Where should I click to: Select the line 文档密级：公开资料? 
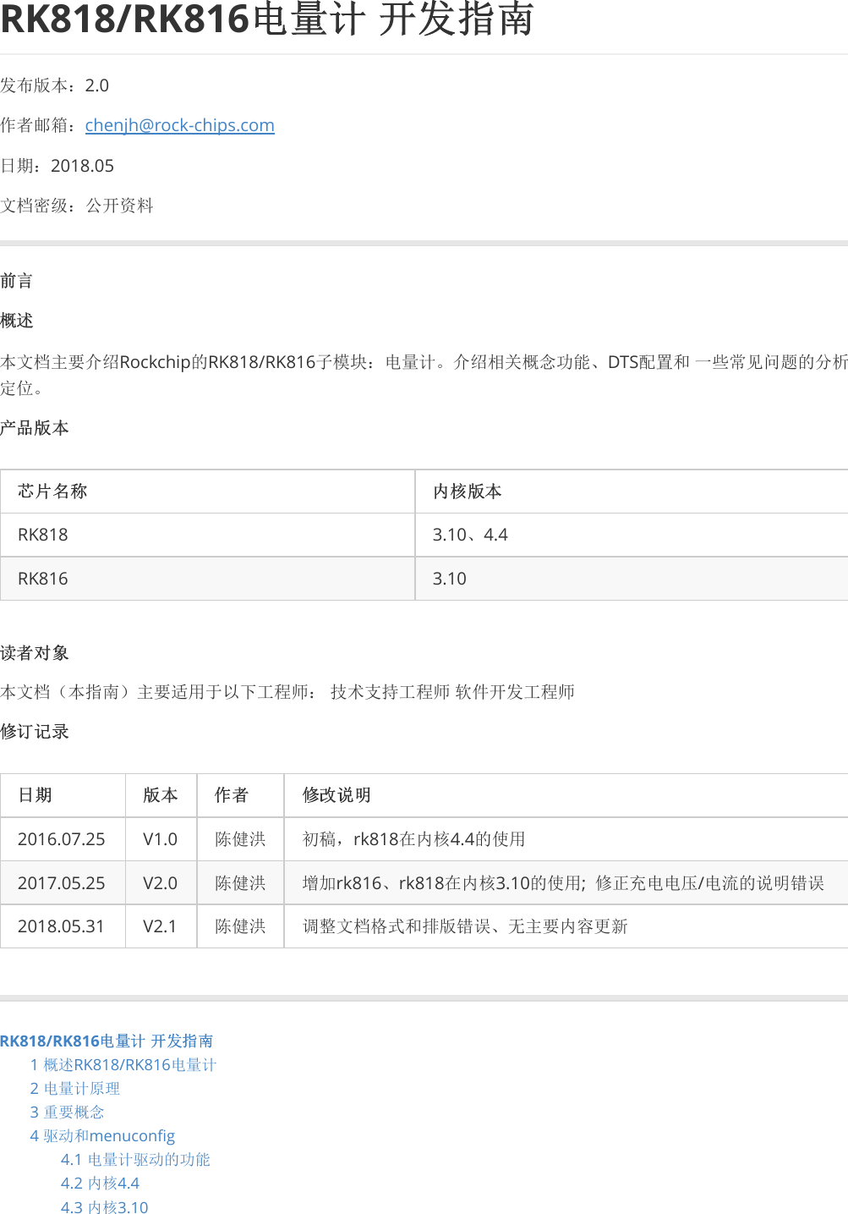click(x=77, y=206)
